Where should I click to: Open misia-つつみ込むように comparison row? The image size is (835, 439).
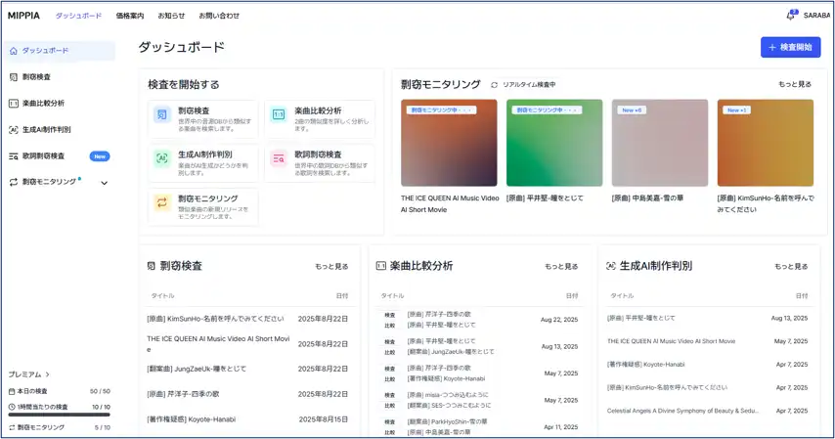point(479,400)
